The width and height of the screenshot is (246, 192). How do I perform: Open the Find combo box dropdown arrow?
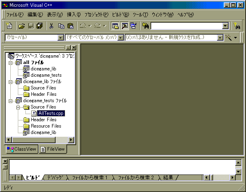(x=225, y=26)
